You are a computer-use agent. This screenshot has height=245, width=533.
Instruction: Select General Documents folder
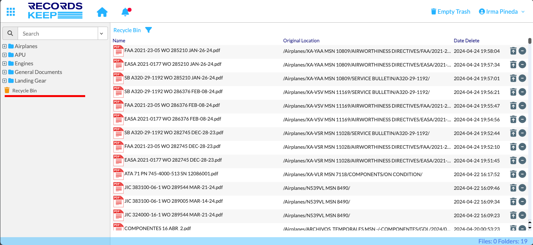(x=38, y=72)
